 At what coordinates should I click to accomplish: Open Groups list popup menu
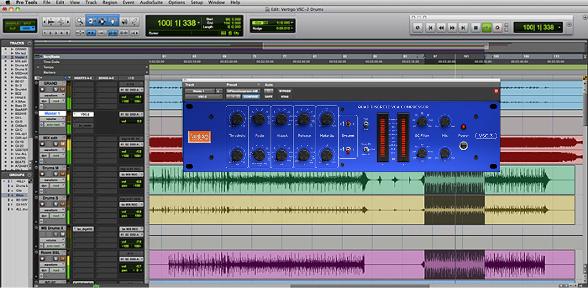(x=29, y=175)
